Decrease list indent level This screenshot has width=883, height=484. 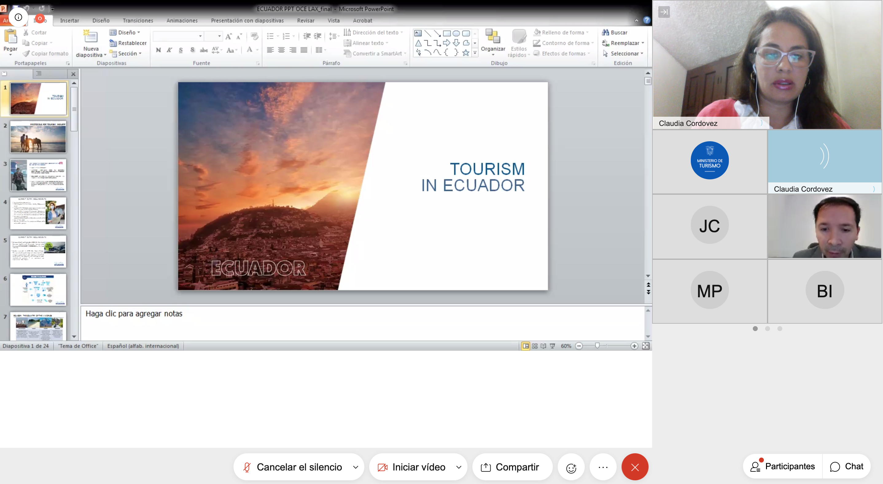tap(307, 36)
